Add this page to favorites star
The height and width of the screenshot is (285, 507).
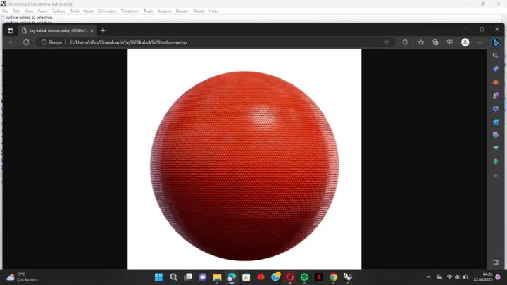(387, 42)
